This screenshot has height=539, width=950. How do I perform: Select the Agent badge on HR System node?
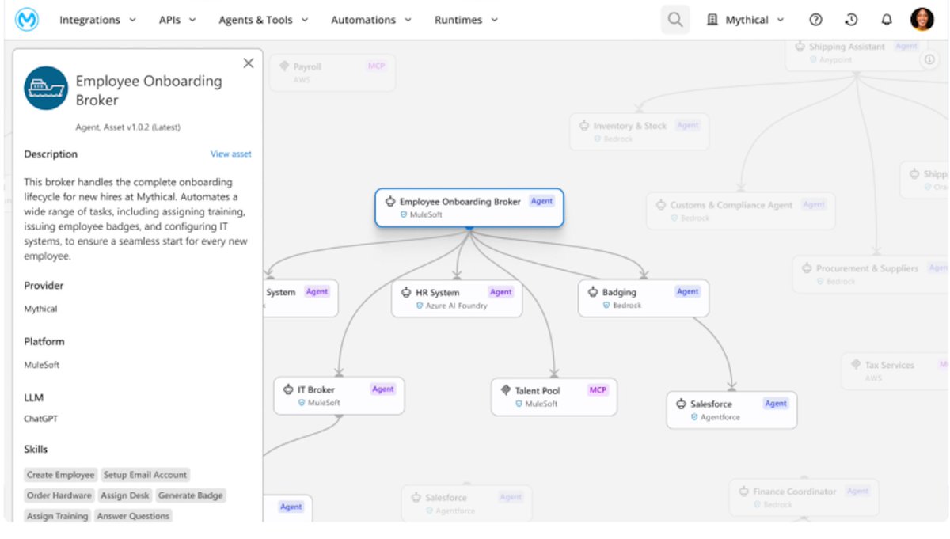(500, 292)
